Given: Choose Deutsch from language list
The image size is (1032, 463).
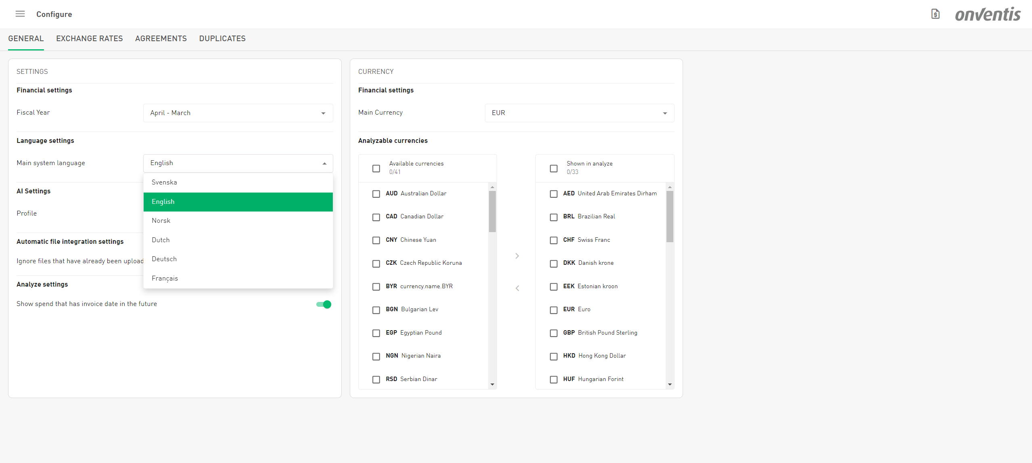Looking at the screenshot, I should (x=164, y=259).
